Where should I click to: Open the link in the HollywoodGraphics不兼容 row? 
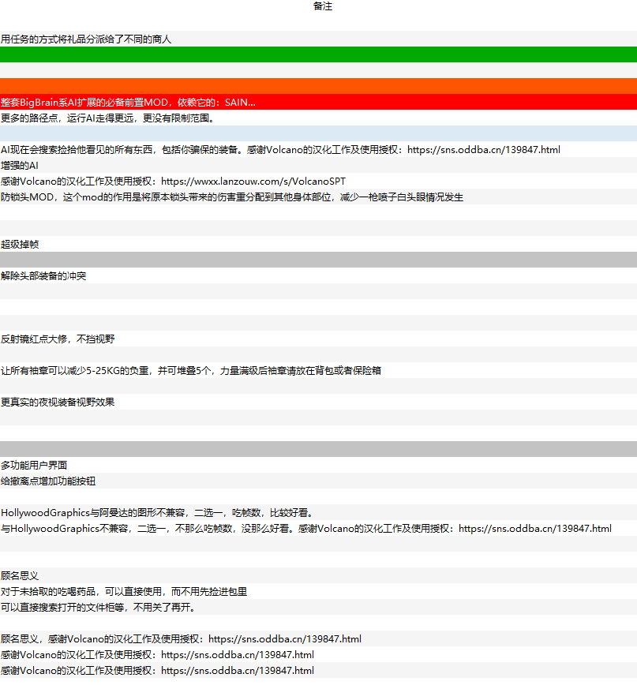(534, 528)
